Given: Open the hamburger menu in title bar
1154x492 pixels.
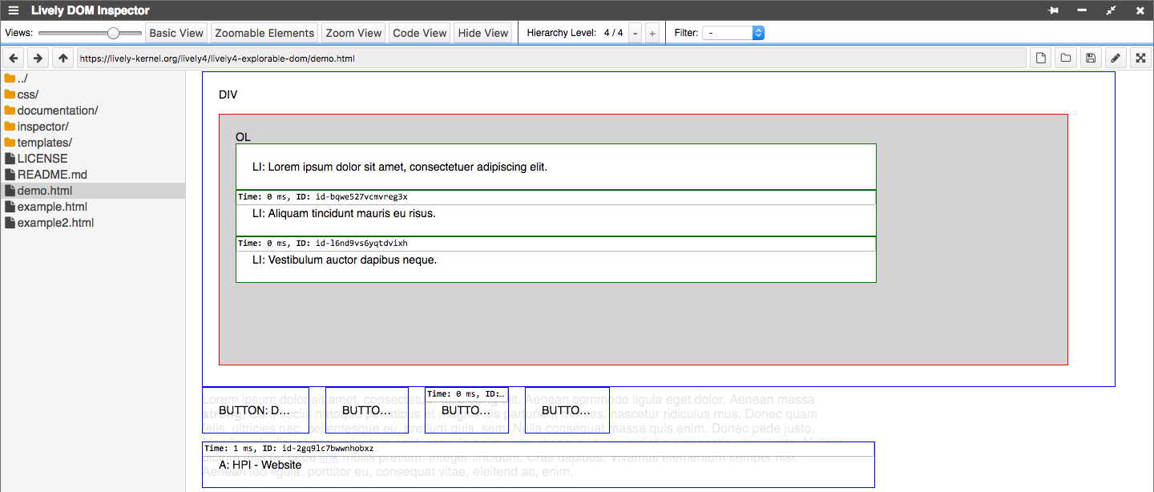Looking at the screenshot, I should (x=14, y=10).
